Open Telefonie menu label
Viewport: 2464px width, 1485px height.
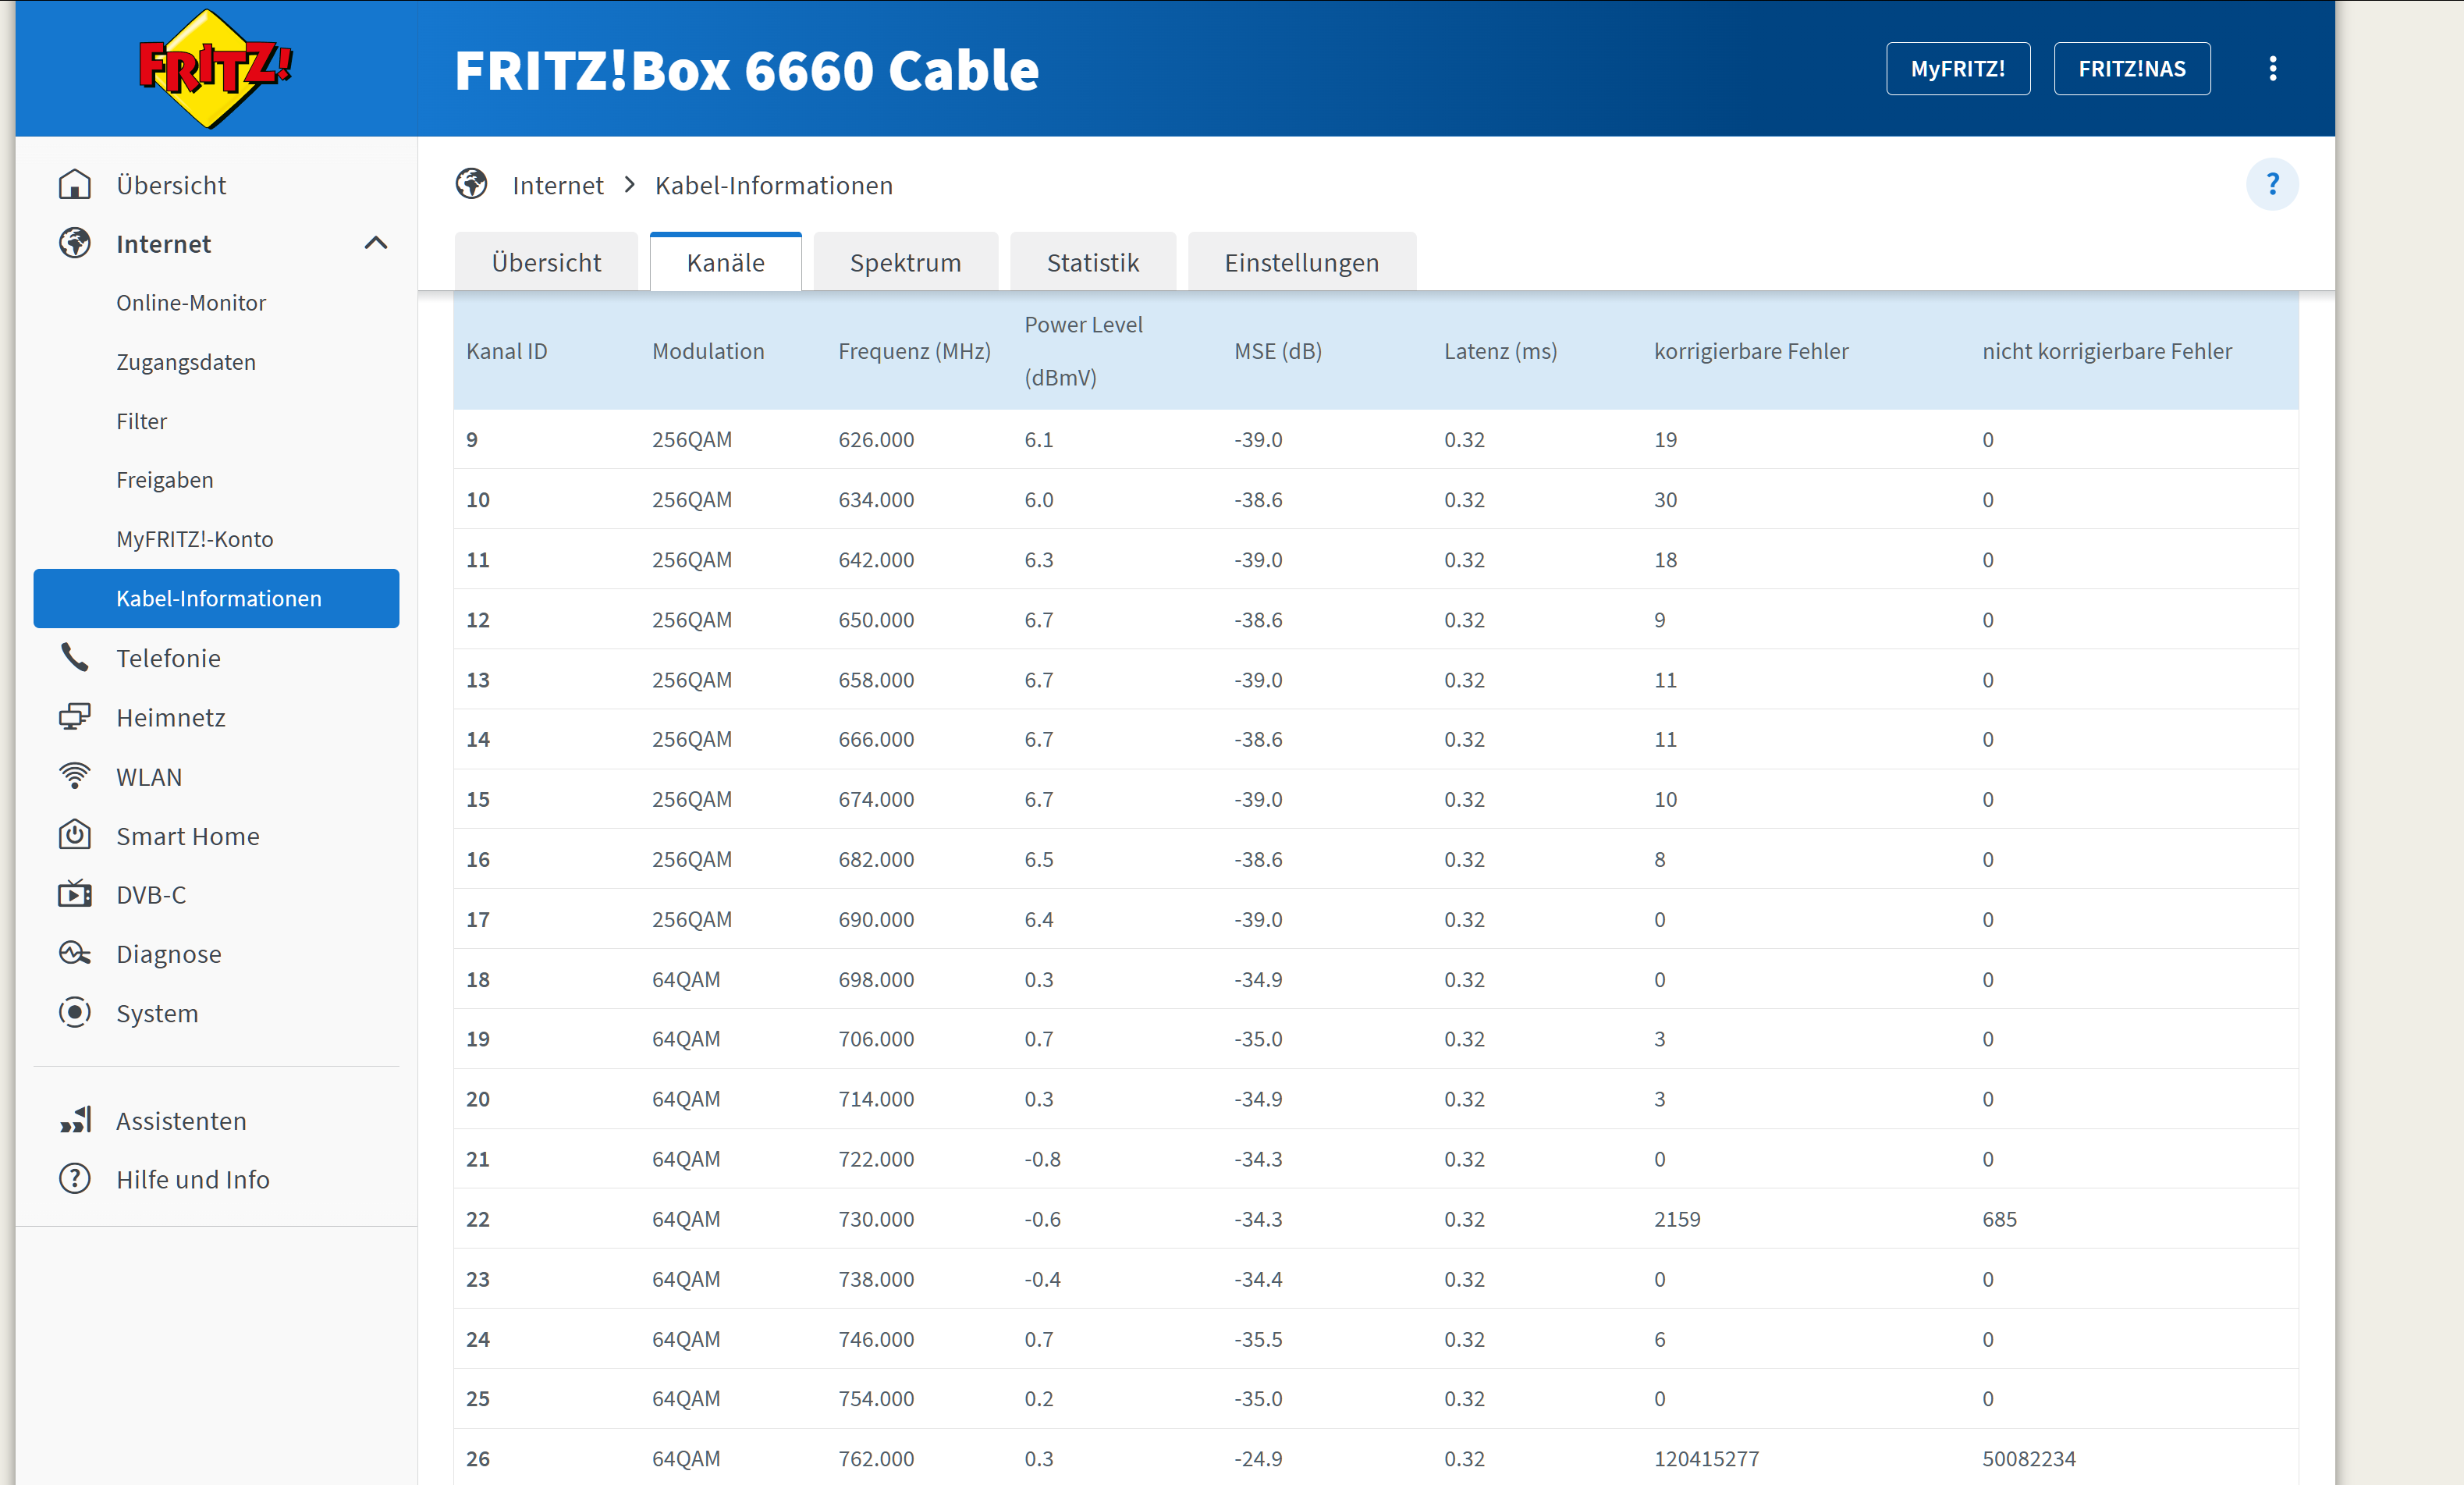pos(168,658)
